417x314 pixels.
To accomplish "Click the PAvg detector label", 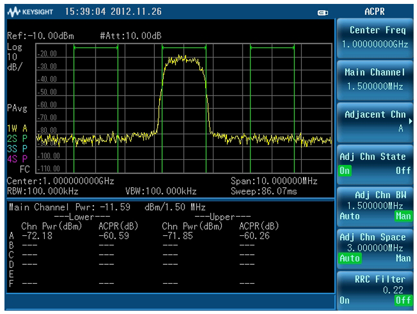I will [x=17, y=108].
